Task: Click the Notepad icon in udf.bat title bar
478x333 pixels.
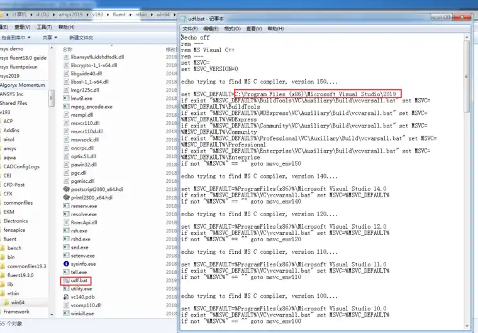Action: pos(184,19)
